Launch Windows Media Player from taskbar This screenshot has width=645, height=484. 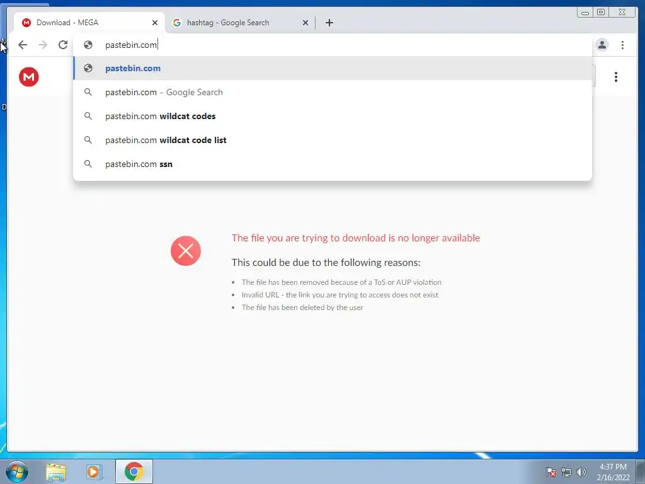click(x=94, y=472)
